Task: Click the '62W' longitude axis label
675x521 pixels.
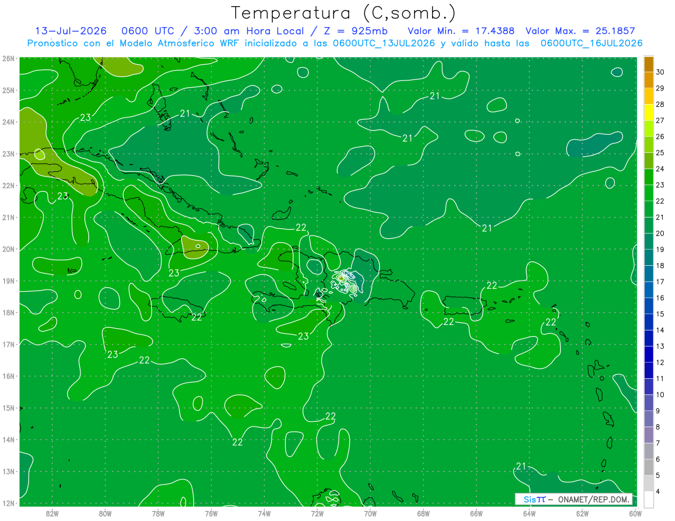Action: click(x=582, y=513)
